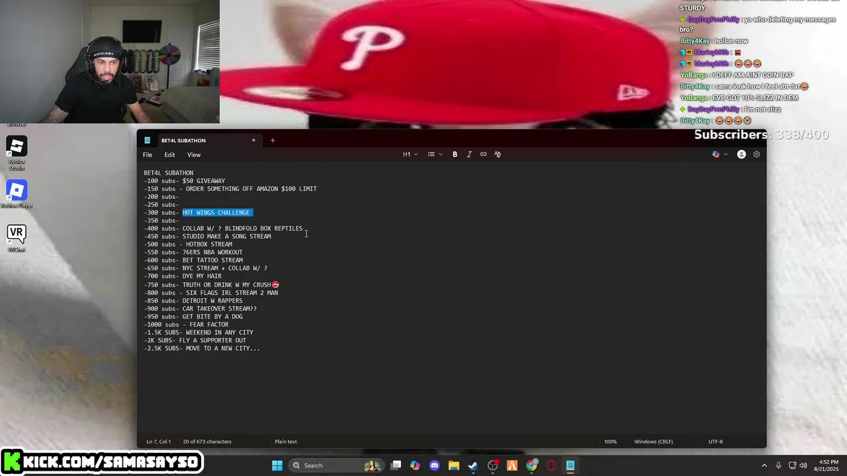Open the Roblox Player desktop shortcut
Screen dimensions: 847x476
(17, 194)
